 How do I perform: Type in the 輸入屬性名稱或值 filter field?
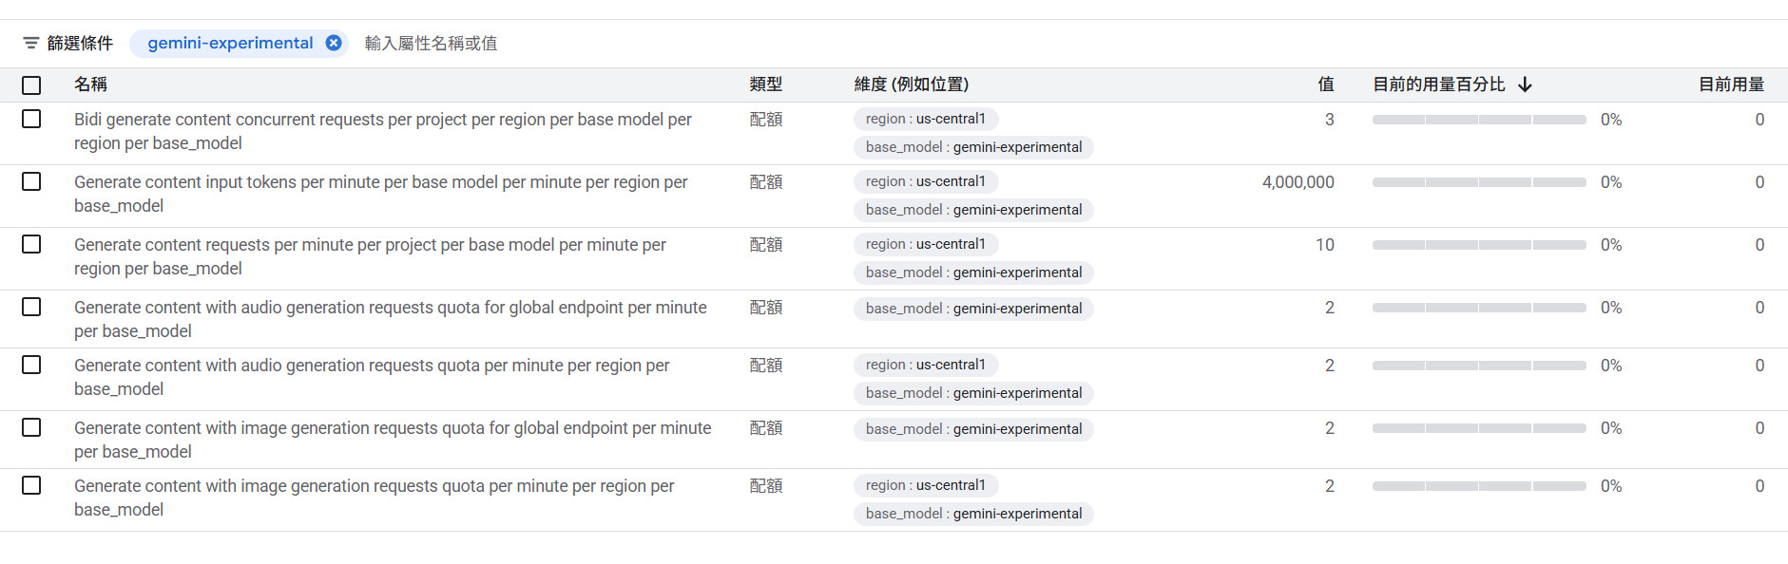tap(570, 43)
